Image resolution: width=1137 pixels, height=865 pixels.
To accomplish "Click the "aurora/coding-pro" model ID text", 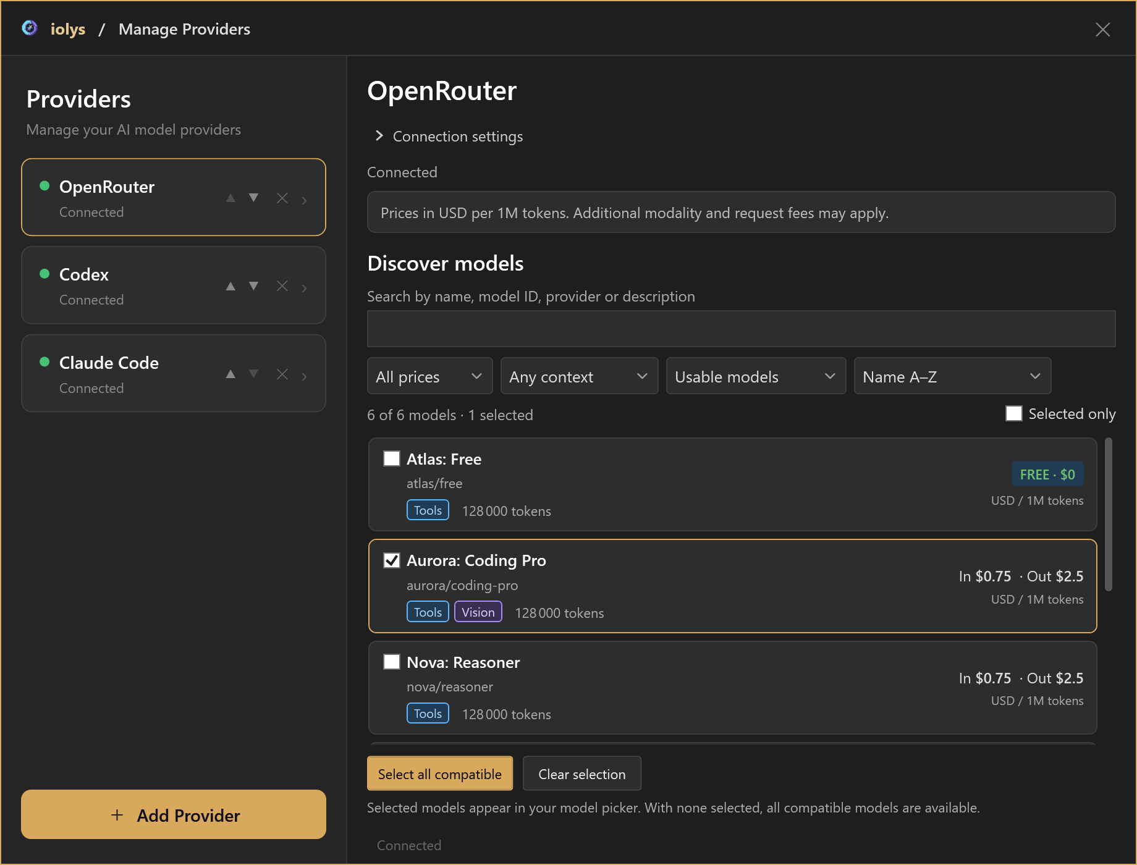I will pos(462,585).
